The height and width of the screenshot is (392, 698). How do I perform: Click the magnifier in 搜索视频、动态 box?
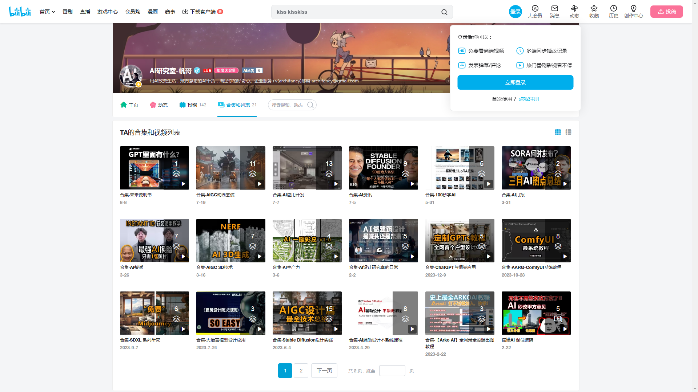(310, 105)
